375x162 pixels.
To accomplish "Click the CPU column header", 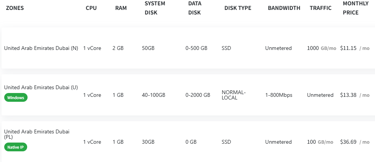I will tap(91, 8).
